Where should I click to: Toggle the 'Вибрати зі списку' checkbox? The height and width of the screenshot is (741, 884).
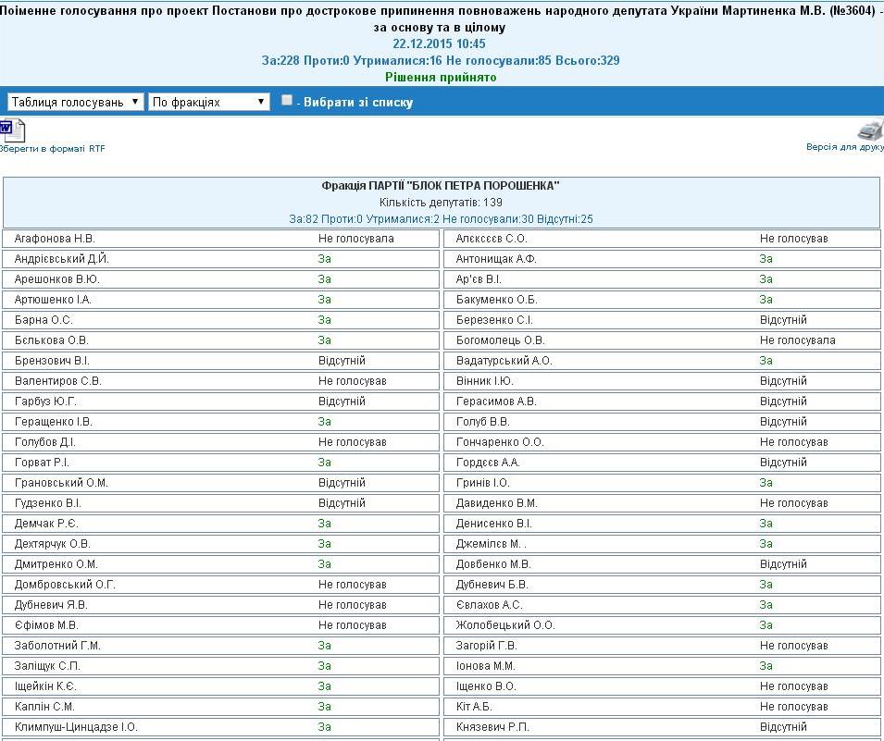tap(287, 101)
